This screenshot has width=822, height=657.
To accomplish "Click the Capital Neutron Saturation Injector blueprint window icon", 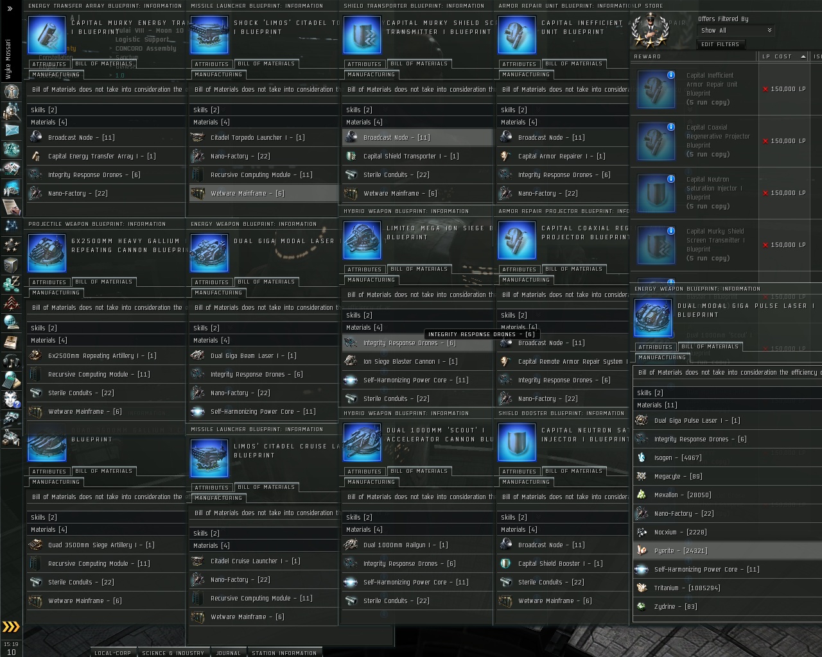I will [517, 442].
